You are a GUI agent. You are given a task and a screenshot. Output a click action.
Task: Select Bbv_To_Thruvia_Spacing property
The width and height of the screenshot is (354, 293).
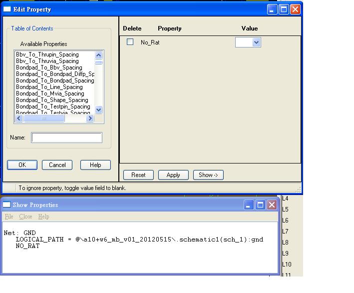pyautogui.click(x=47, y=61)
